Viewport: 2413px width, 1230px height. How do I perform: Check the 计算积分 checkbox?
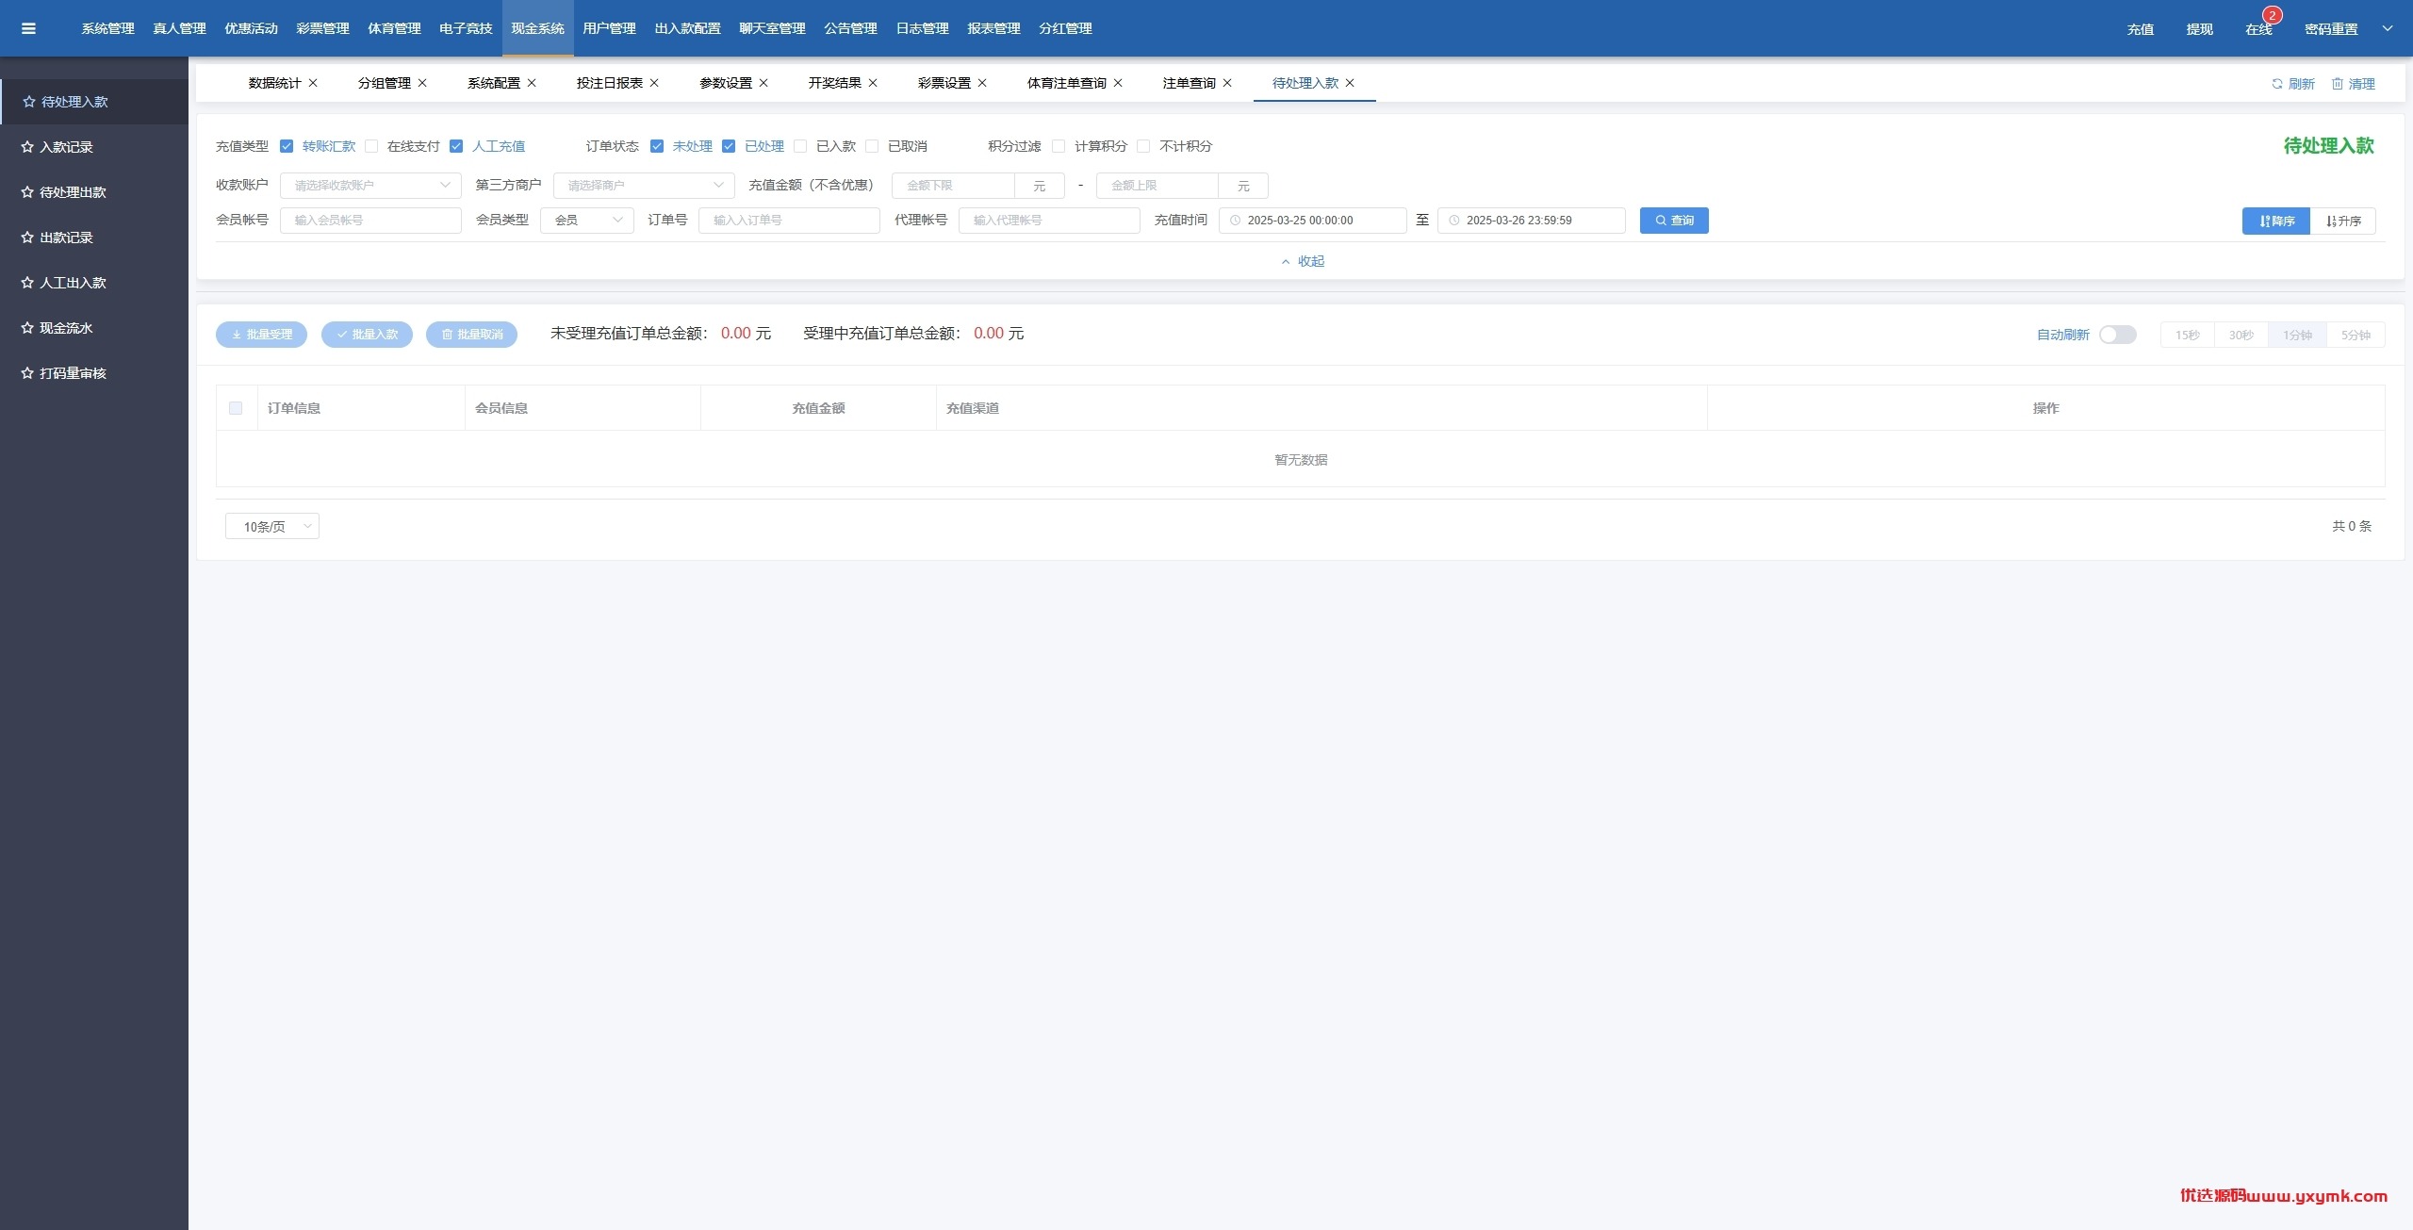click(x=1059, y=146)
